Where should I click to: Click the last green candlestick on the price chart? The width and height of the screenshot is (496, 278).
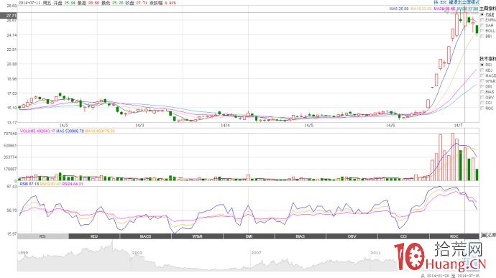477,31
